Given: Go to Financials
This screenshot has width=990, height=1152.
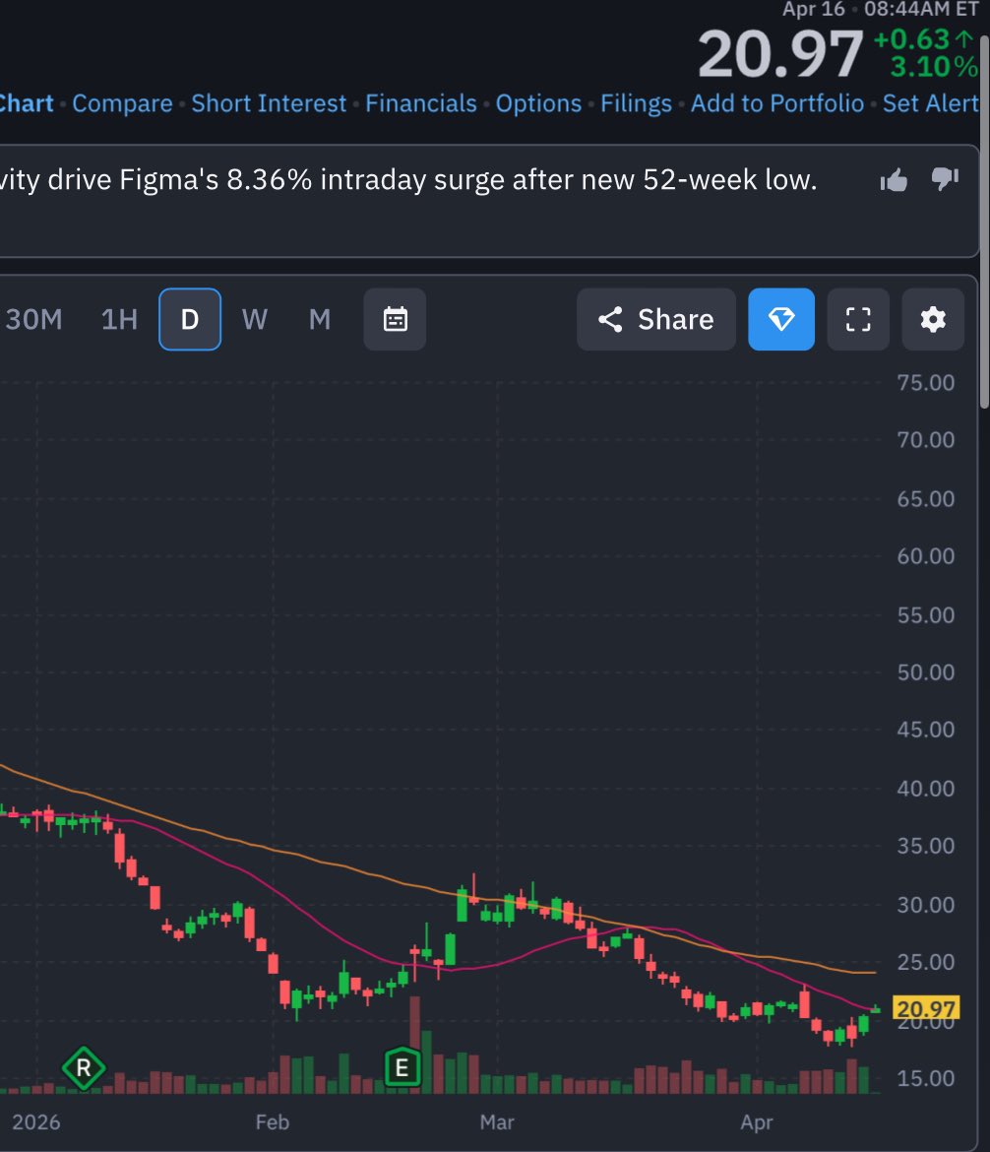Looking at the screenshot, I should pyautogui.click(x=421, y=103).
